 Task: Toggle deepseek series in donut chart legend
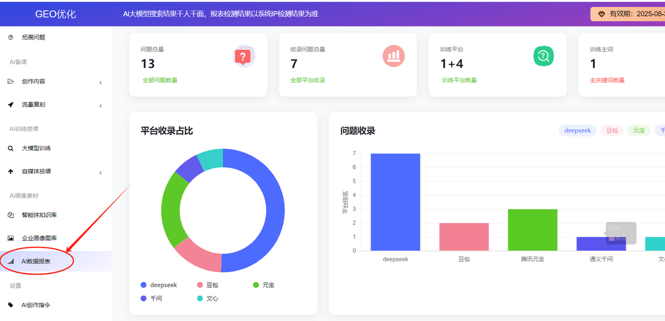(158, 285)
